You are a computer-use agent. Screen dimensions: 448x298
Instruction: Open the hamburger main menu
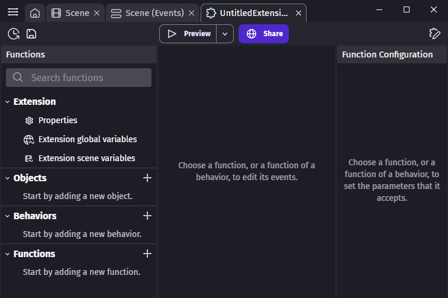pyautogui.click(x=12, y=12)
